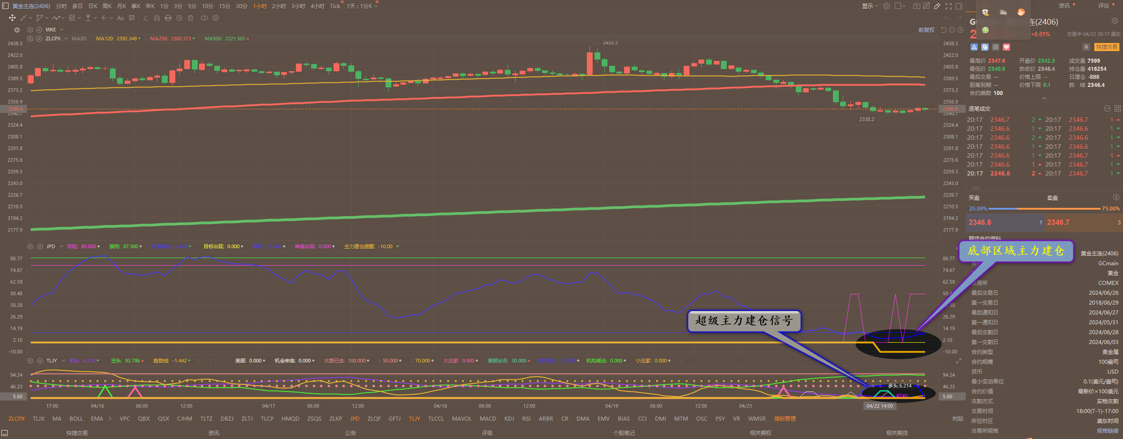
Task: Select the 4小时 timeframe
Action: tap(317, 6)
